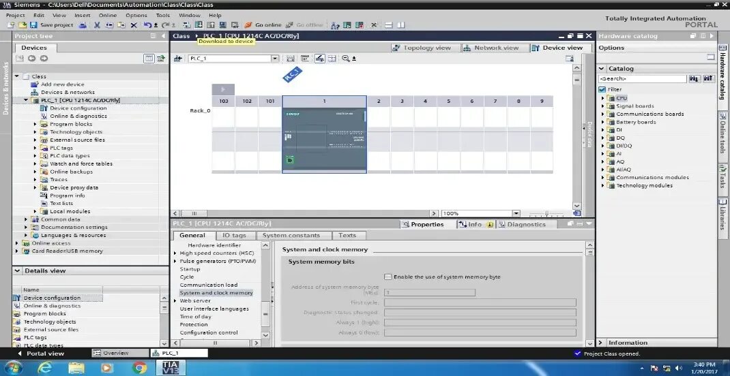
Task: Click the navigate forward arrow in Project tree
Action: (44, 59)
